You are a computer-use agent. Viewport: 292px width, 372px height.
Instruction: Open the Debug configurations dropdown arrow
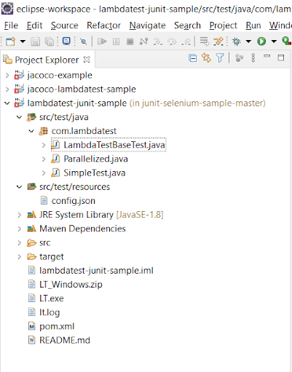[x=248, y=41]
